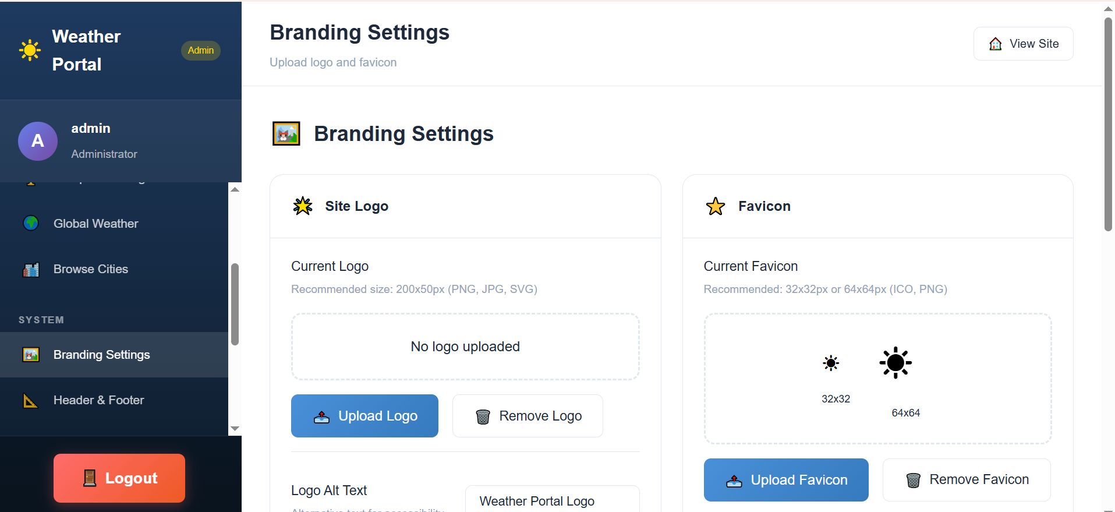Image resolution: width=1115 pixels, height=512 pixels.
Task: Click the sun logo icon in sidebar header
Action: point(30,51)
